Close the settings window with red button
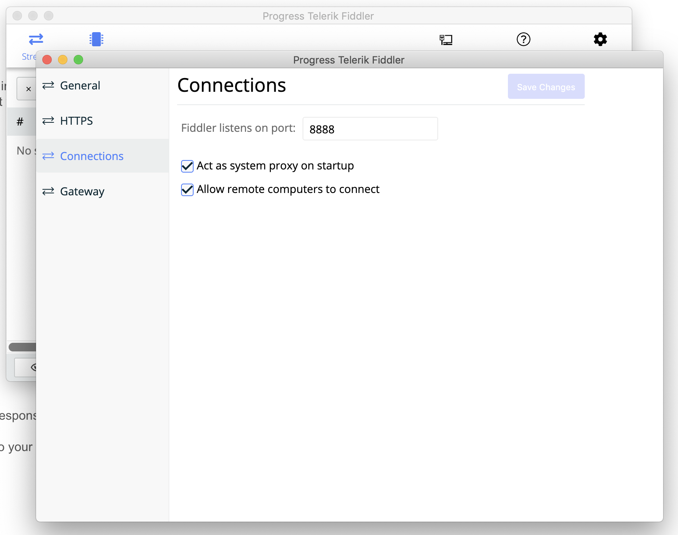The image size is (678, 535). pyautogui.click(x=47, y=60)
